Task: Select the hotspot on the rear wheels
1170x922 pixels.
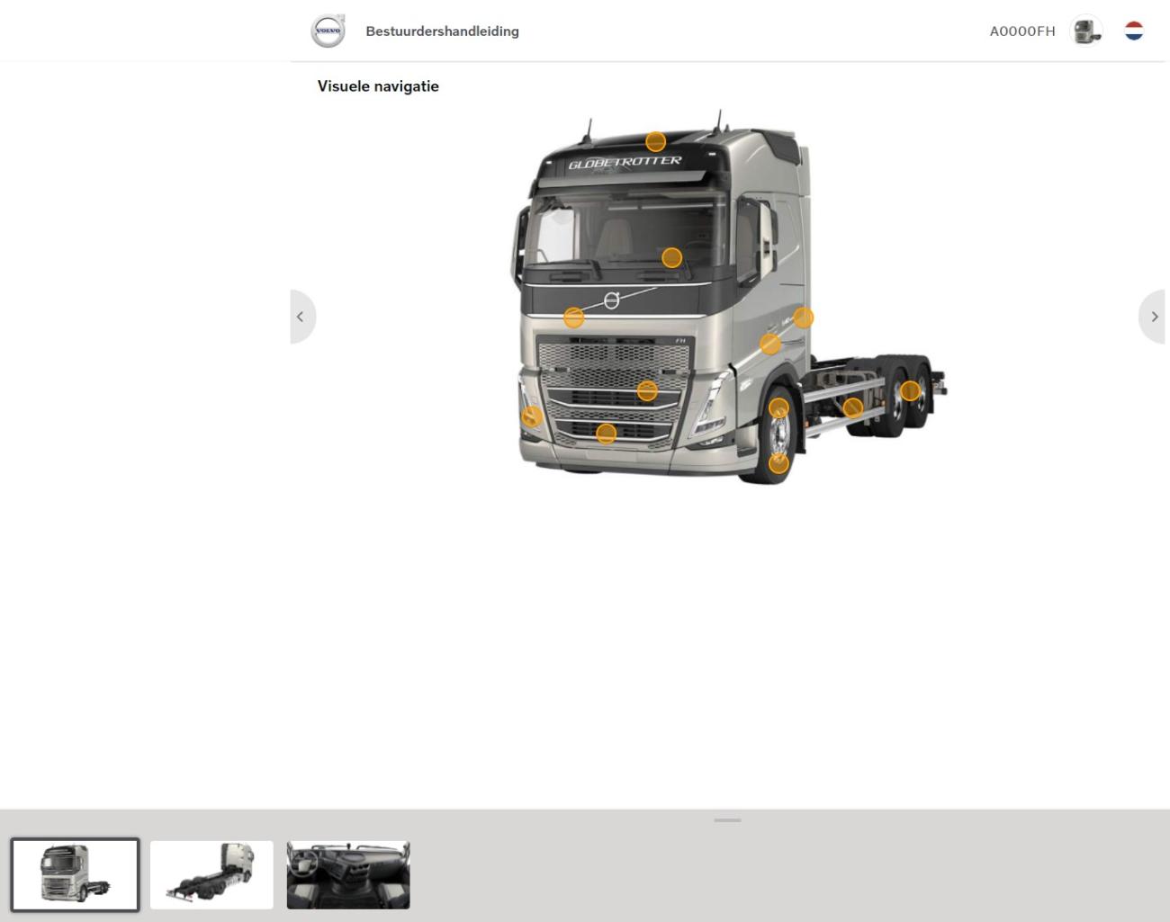Action: (x=910, y=390)
